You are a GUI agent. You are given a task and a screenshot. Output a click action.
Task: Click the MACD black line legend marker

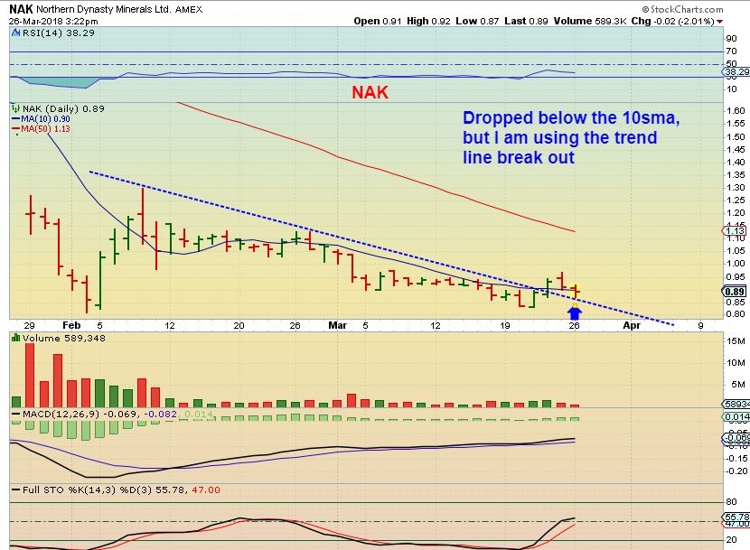pos(14,414)
